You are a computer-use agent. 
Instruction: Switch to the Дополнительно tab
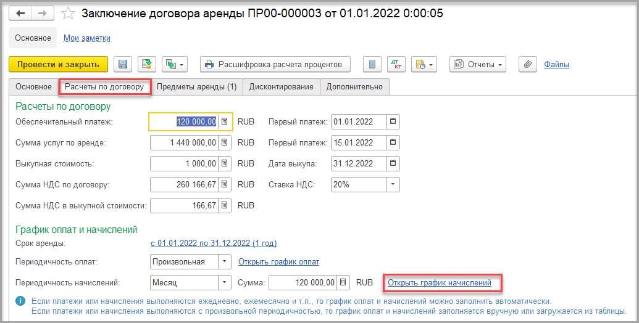pyautogui.click(x=354, y=87)
